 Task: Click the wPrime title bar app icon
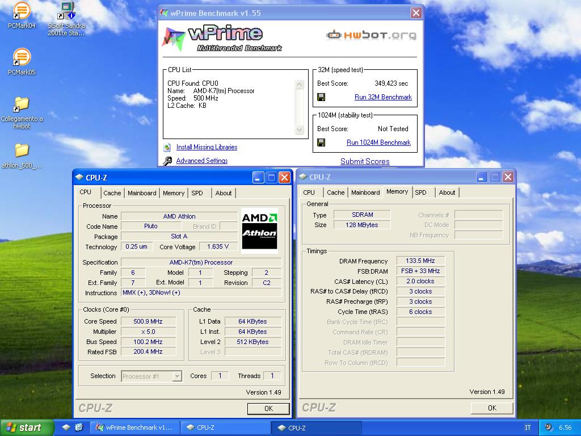(164, 13)
